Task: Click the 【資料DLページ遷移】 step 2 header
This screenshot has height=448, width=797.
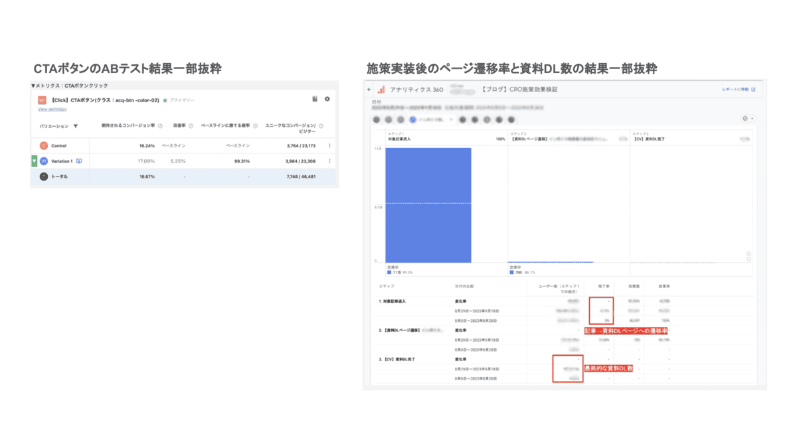Action: click(529, 139)
